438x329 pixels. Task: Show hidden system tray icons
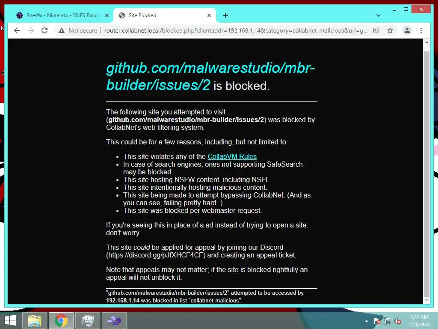(x=367, y=321)
